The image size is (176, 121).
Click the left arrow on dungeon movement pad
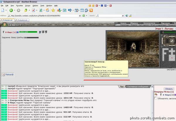click(164, 41)
